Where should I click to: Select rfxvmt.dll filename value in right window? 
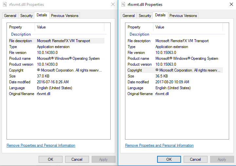point(162,94)
